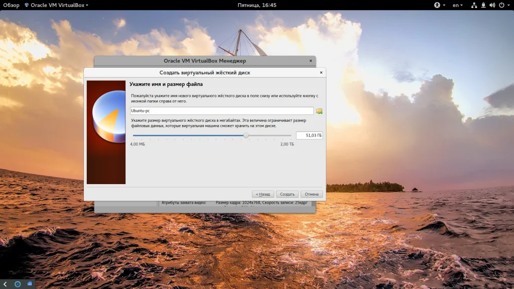The height and width of the screenshot is (289, 514).
Task: Click the disk size slider handle
Action: (246, 135)
